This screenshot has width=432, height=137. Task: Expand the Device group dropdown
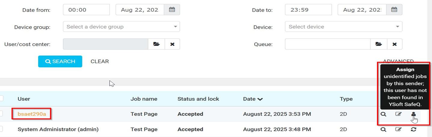[121, 27]
